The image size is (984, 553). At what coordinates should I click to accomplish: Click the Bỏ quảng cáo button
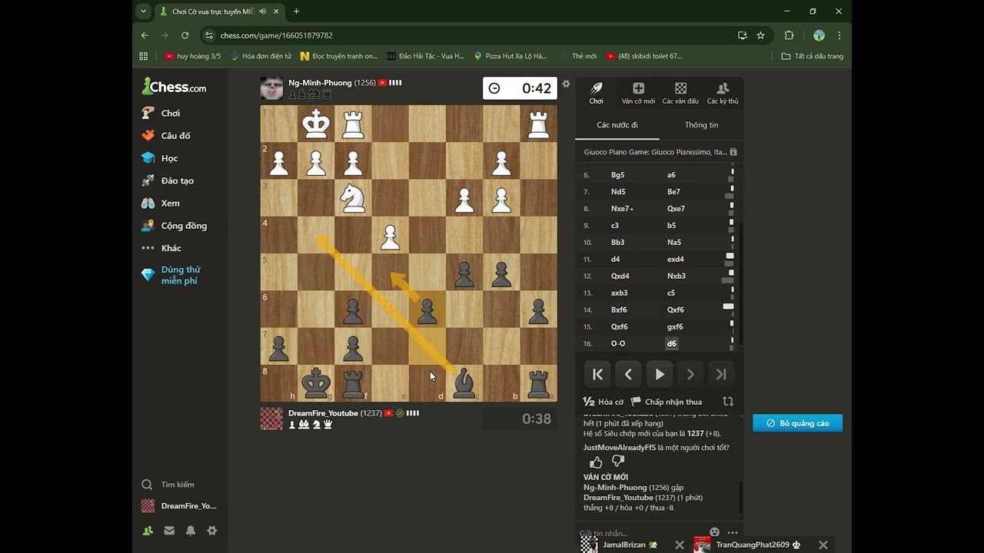coord(797,423)
